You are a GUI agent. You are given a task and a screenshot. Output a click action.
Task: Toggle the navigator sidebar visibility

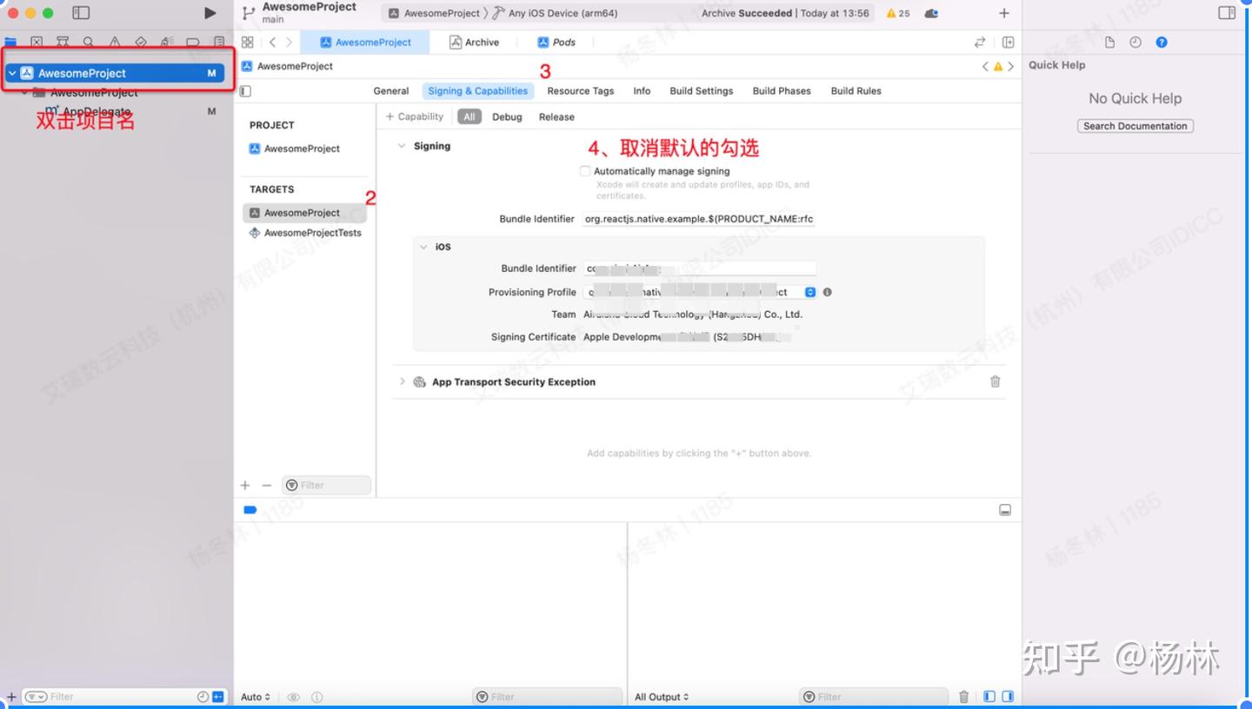[x=81, y=13]
